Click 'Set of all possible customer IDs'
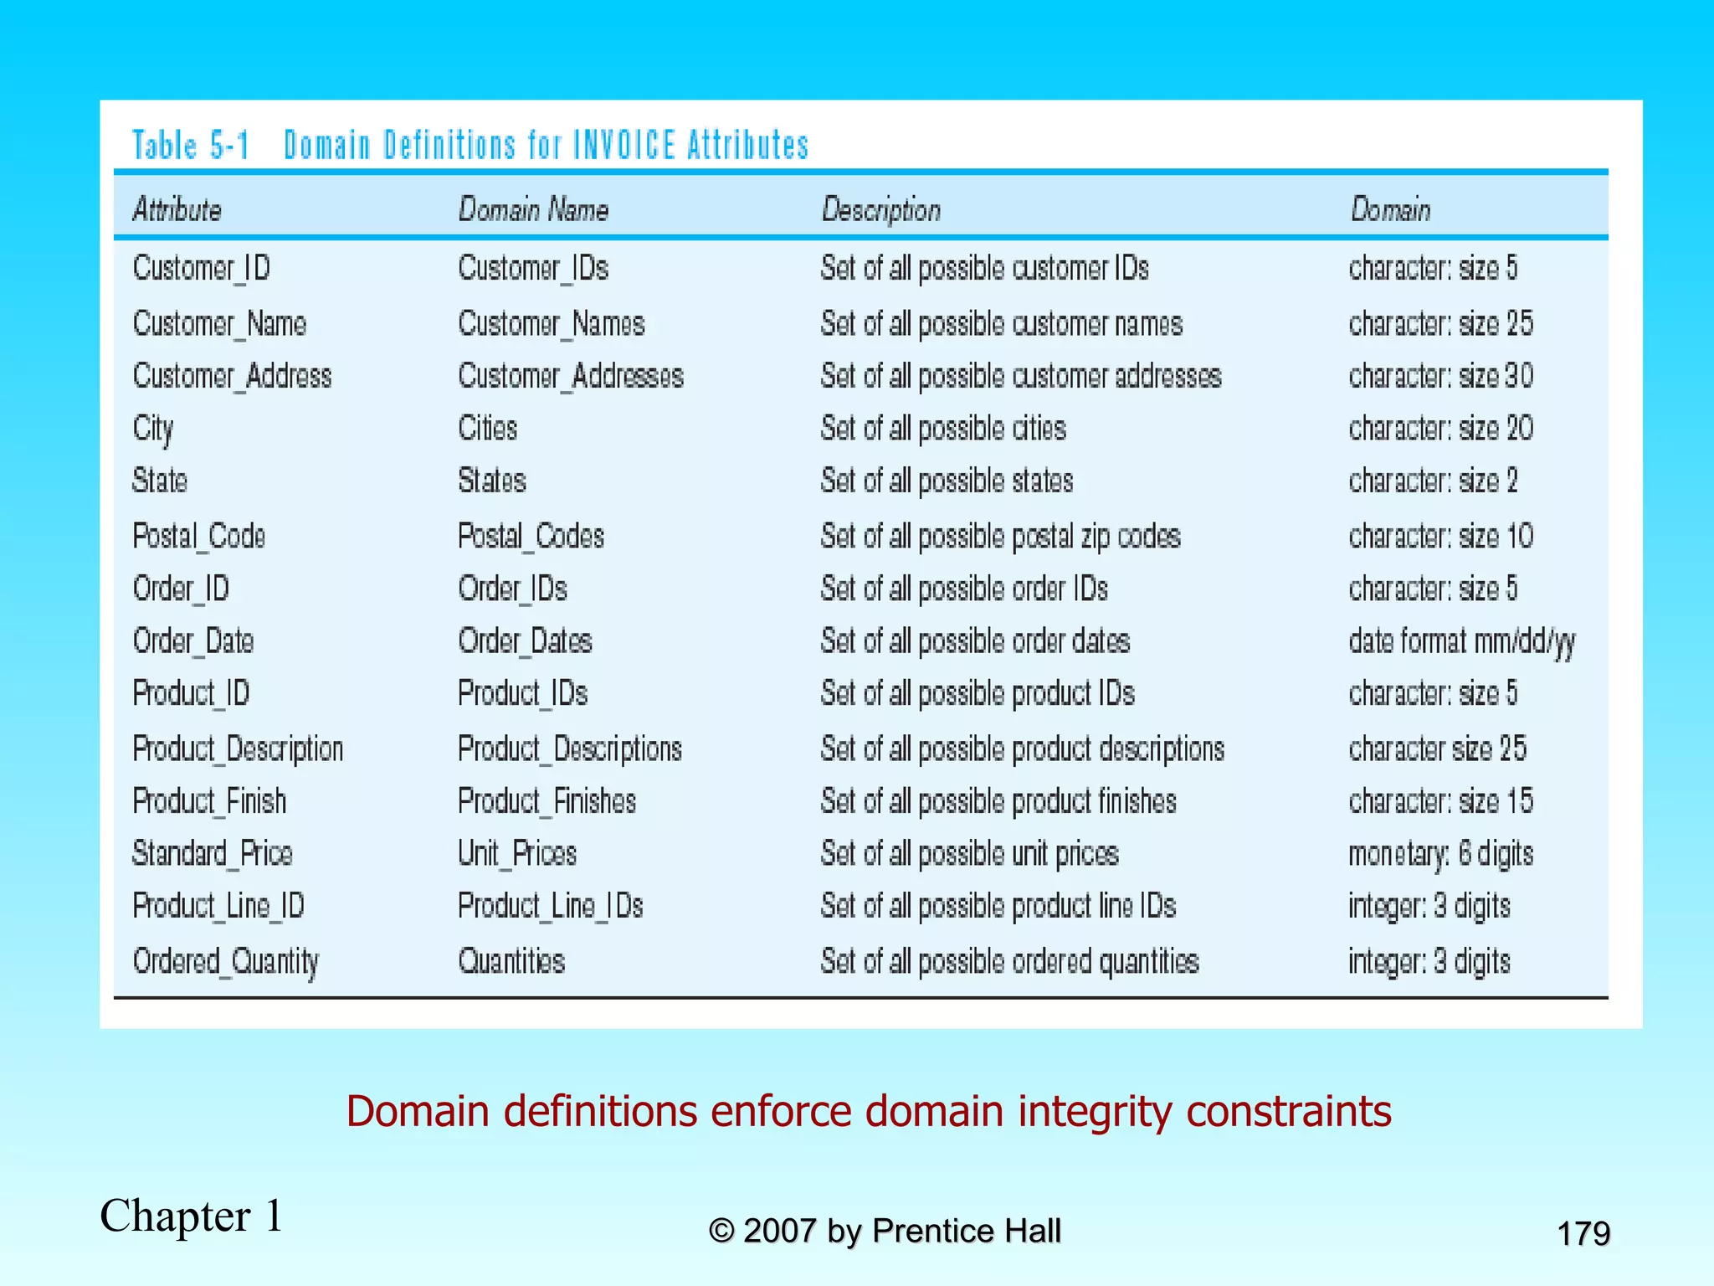Viewport: 1714px width, 1286px height. [x=985, y=269]
